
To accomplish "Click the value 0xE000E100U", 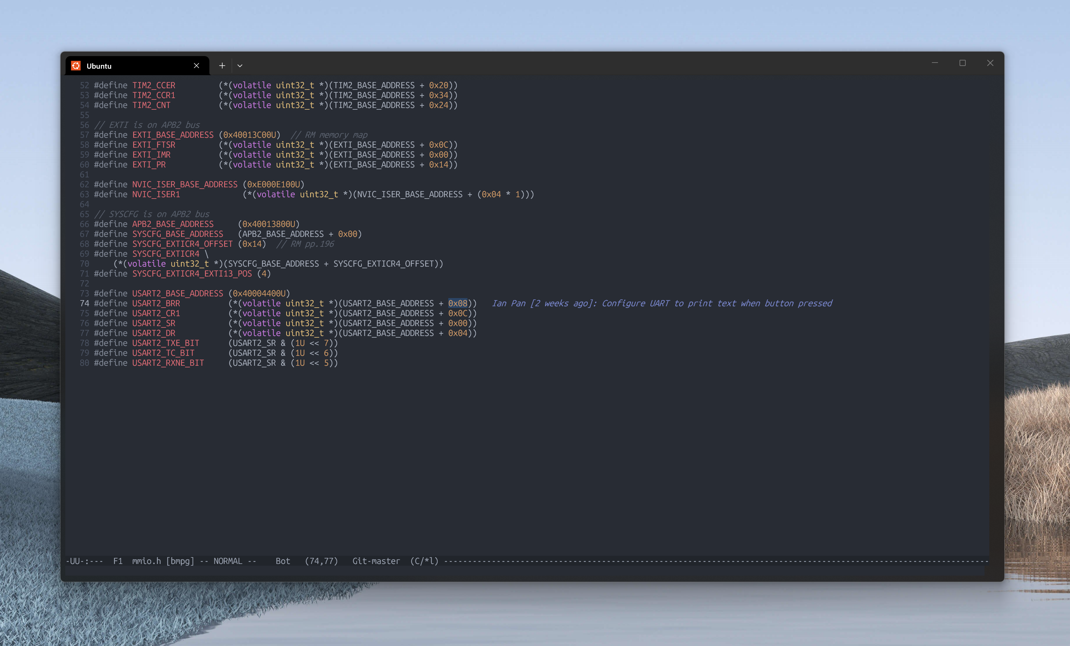I will point(274,185).
